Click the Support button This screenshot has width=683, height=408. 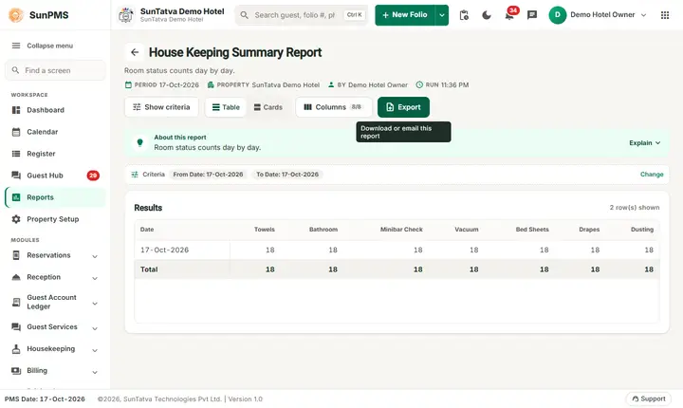click(649, 399)
